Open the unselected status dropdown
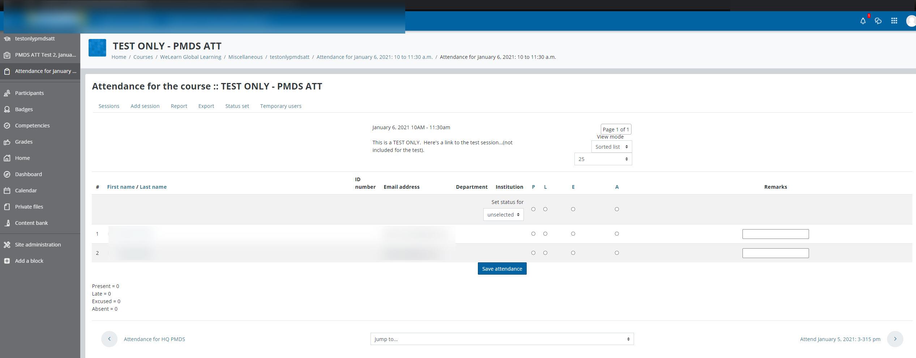Image resolution: width=916 pixels, height=358 pixels. coord(503,214)
